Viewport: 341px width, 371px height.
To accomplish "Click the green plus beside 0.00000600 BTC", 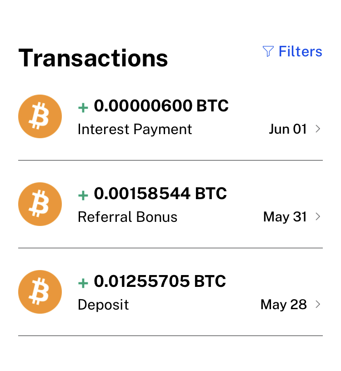I will click(83, 108).
